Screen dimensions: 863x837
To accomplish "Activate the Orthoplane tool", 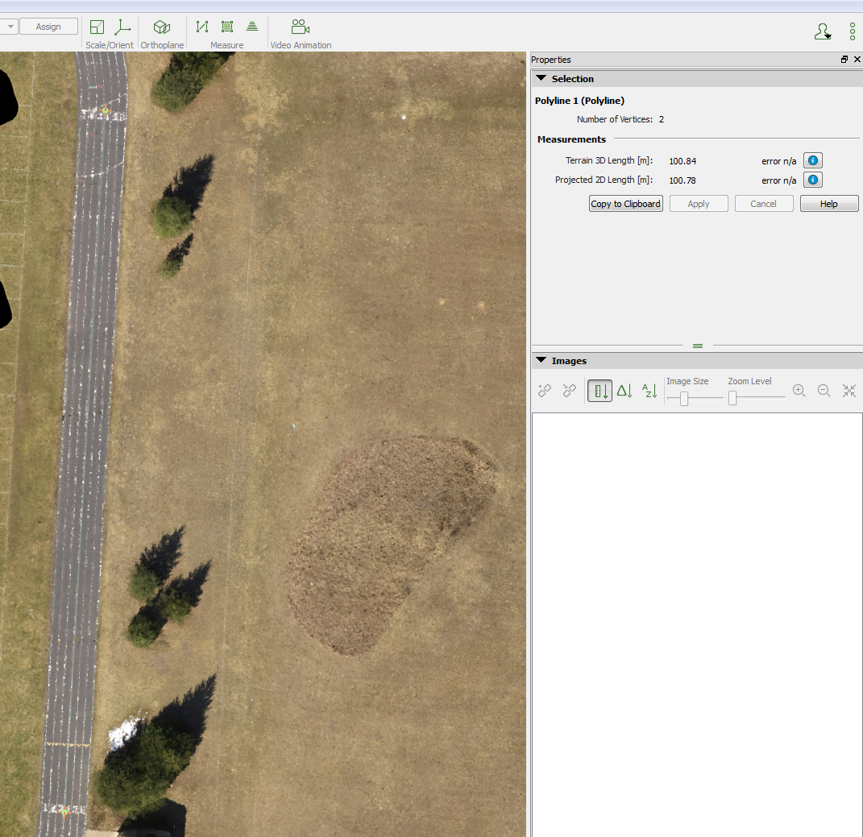I will coord(161,27).
